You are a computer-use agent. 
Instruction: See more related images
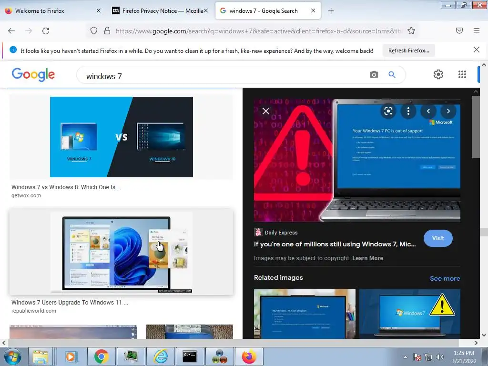tap(445, 278)
